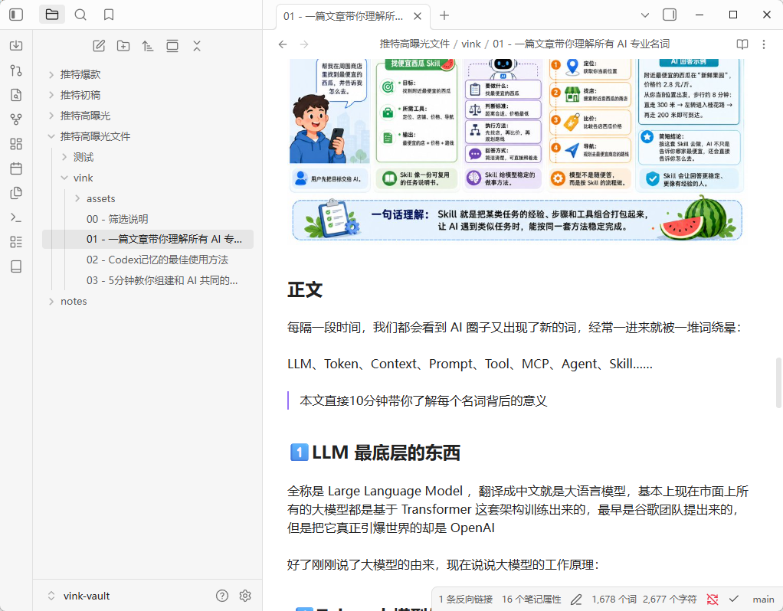Collapse all folders in explorer
783x611 pixels.
click(197, 46)
